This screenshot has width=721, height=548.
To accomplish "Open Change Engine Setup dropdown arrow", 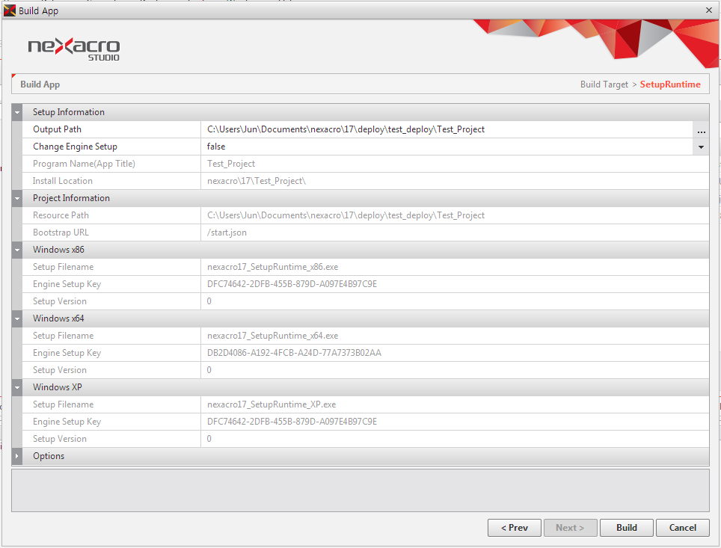I will [x=701, y=147].
